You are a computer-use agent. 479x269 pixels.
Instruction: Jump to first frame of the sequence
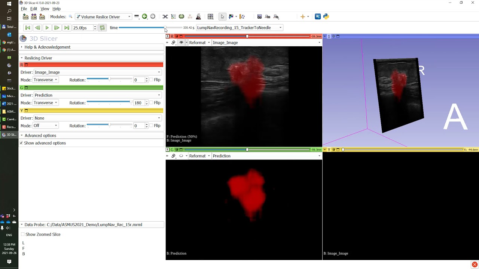click(27, 28)
